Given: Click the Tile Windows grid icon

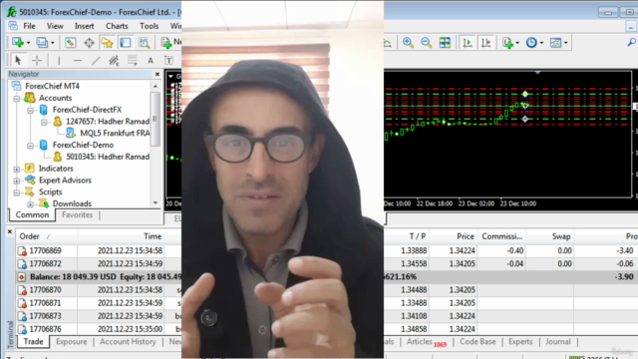Looking at the screenshot, I should tap(445, 42).
